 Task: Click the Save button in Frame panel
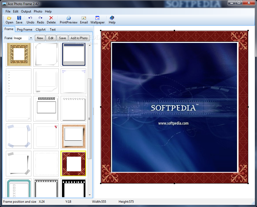point(62,38)
